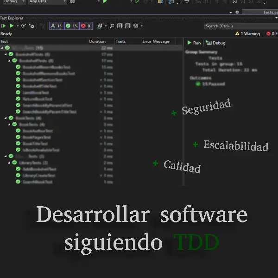Open the Group By icon
The height and width of the screenshot is (278, 278).
112,26
